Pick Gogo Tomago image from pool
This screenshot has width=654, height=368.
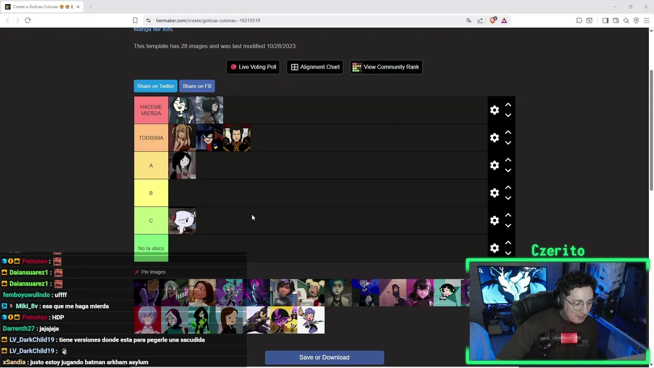tap(284, 293)
